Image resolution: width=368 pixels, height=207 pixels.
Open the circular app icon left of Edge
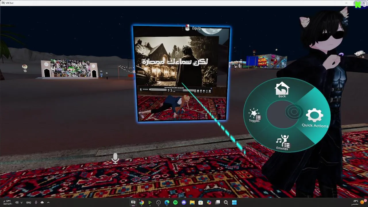[x=158, y=202]
